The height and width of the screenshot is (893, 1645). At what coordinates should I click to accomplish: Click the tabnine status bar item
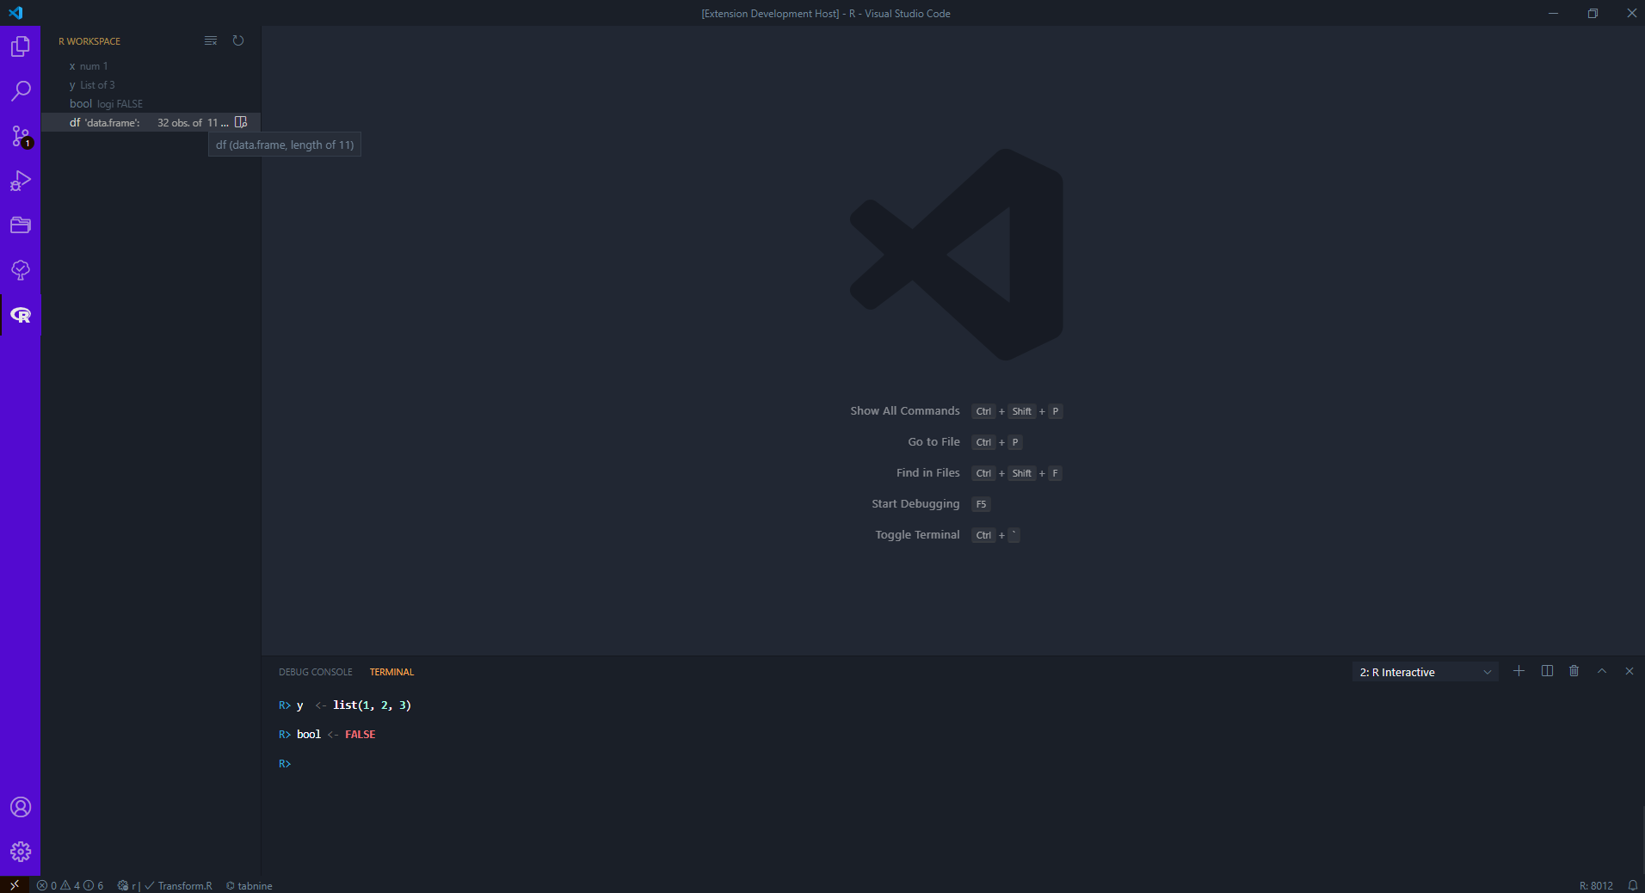(250, 885)
